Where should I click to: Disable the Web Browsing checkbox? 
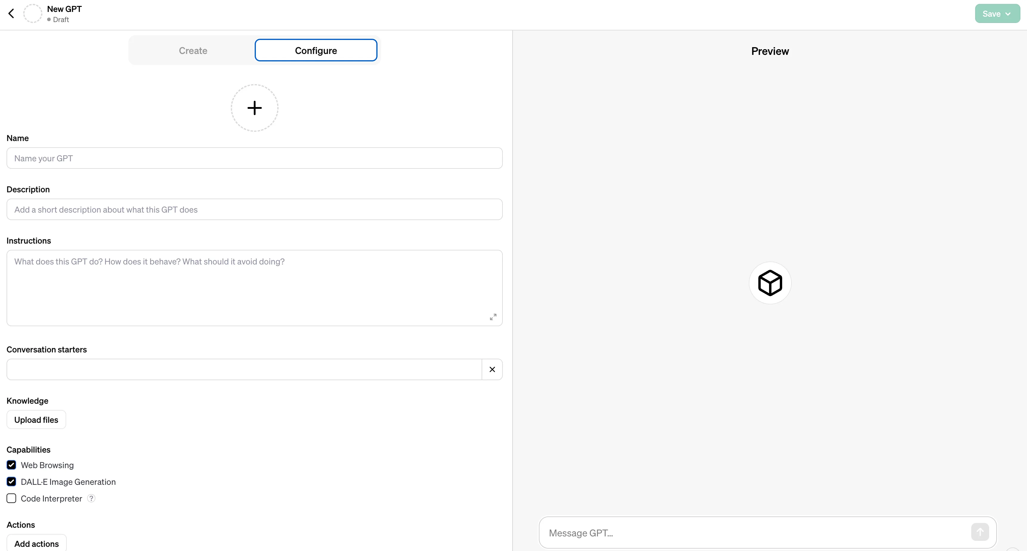(12, 465)
